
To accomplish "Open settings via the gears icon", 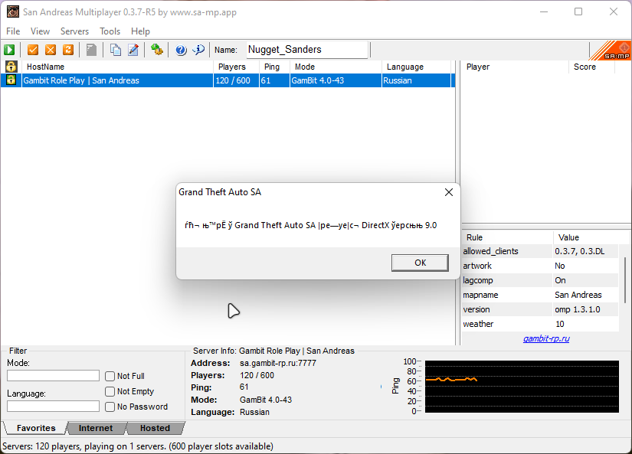I will point(156,50).
